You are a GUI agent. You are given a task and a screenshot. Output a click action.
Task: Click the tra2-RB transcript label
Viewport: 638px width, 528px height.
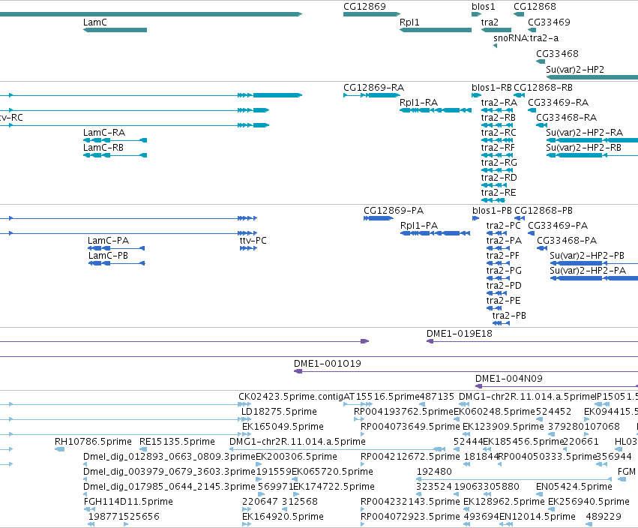(x=498, y=118)
